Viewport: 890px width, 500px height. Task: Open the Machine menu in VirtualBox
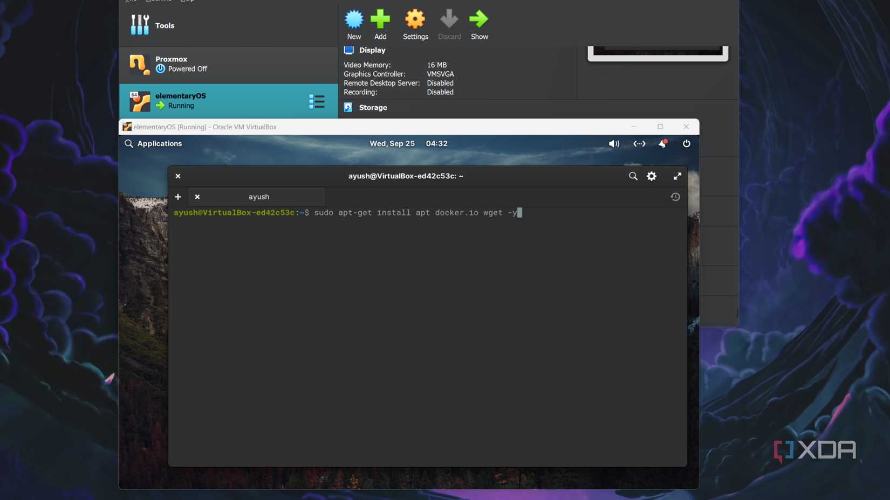tap(159, 1)
